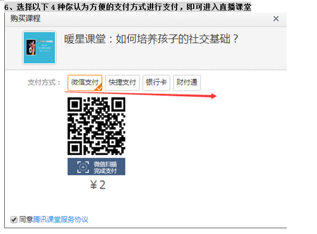Click the 支付方式 label
The width and height of the screenshot is (317, 234).
[44, 83]
